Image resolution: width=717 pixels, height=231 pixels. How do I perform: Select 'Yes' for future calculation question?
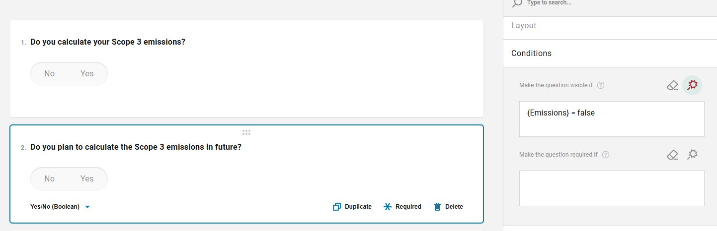(x=87, y=179)
